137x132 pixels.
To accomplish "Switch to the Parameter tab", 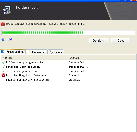I will [36, 52].
